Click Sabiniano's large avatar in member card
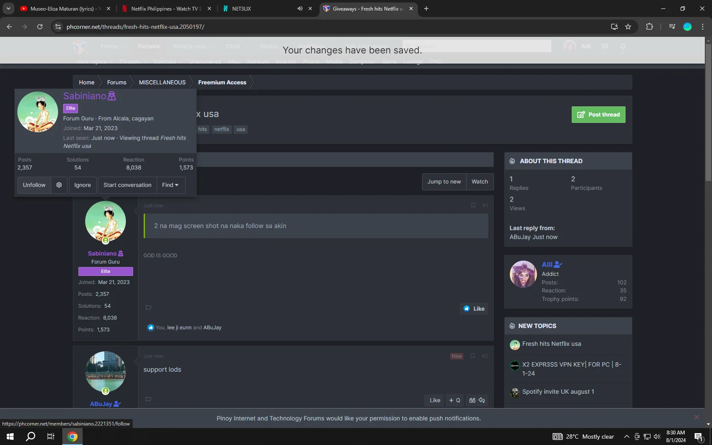 [38, 112]
